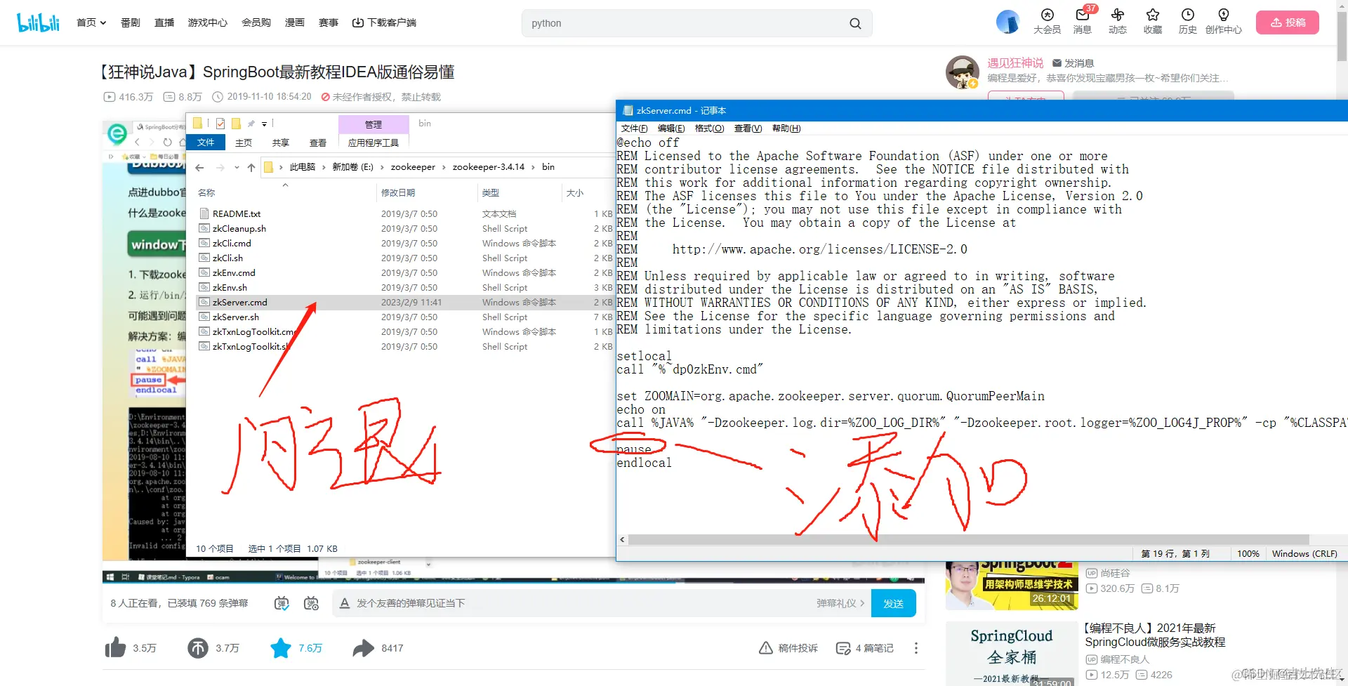Viewport: 1348px width, 686px height.
Task: Open the 格式(O) menu in Notepad
Action: (709, 128)
